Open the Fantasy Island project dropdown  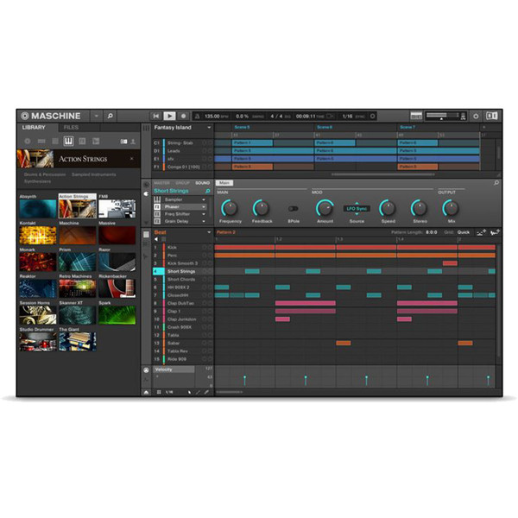pos(209,128)
